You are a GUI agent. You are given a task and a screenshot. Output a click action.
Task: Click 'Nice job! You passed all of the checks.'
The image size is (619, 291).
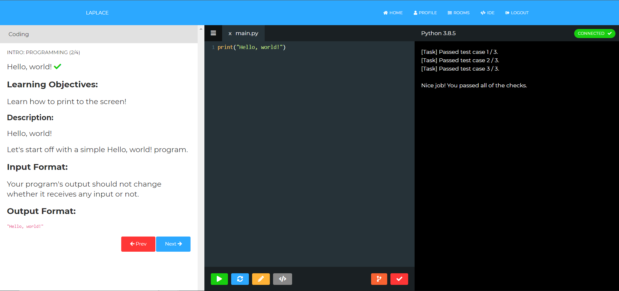click(x=474, y=85)
